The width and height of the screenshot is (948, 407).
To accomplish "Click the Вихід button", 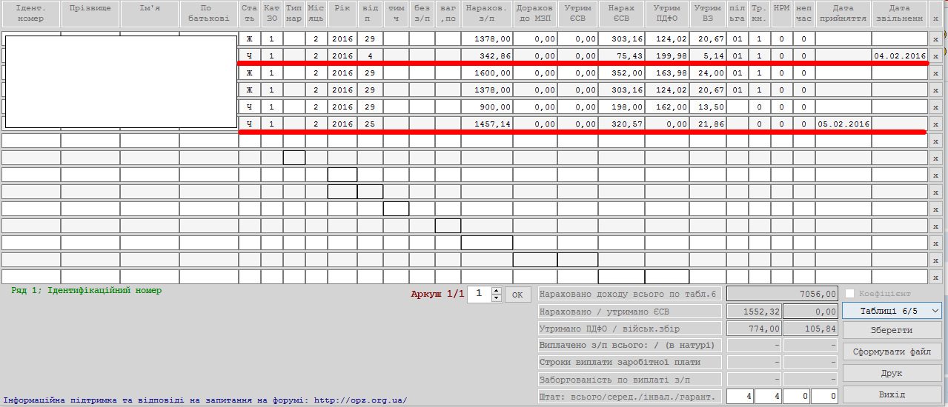I will point(892,394).
